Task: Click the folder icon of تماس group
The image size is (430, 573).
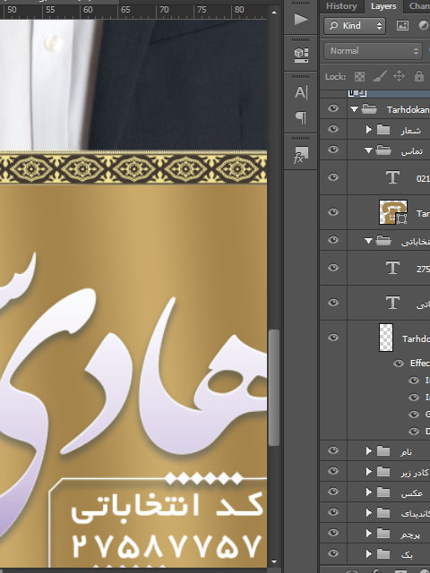Action: coord(383,150)
